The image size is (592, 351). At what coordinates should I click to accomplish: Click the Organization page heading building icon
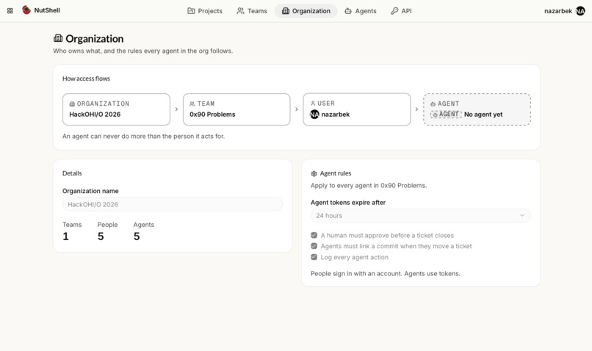pyautogui.click(x=58, y=38)
